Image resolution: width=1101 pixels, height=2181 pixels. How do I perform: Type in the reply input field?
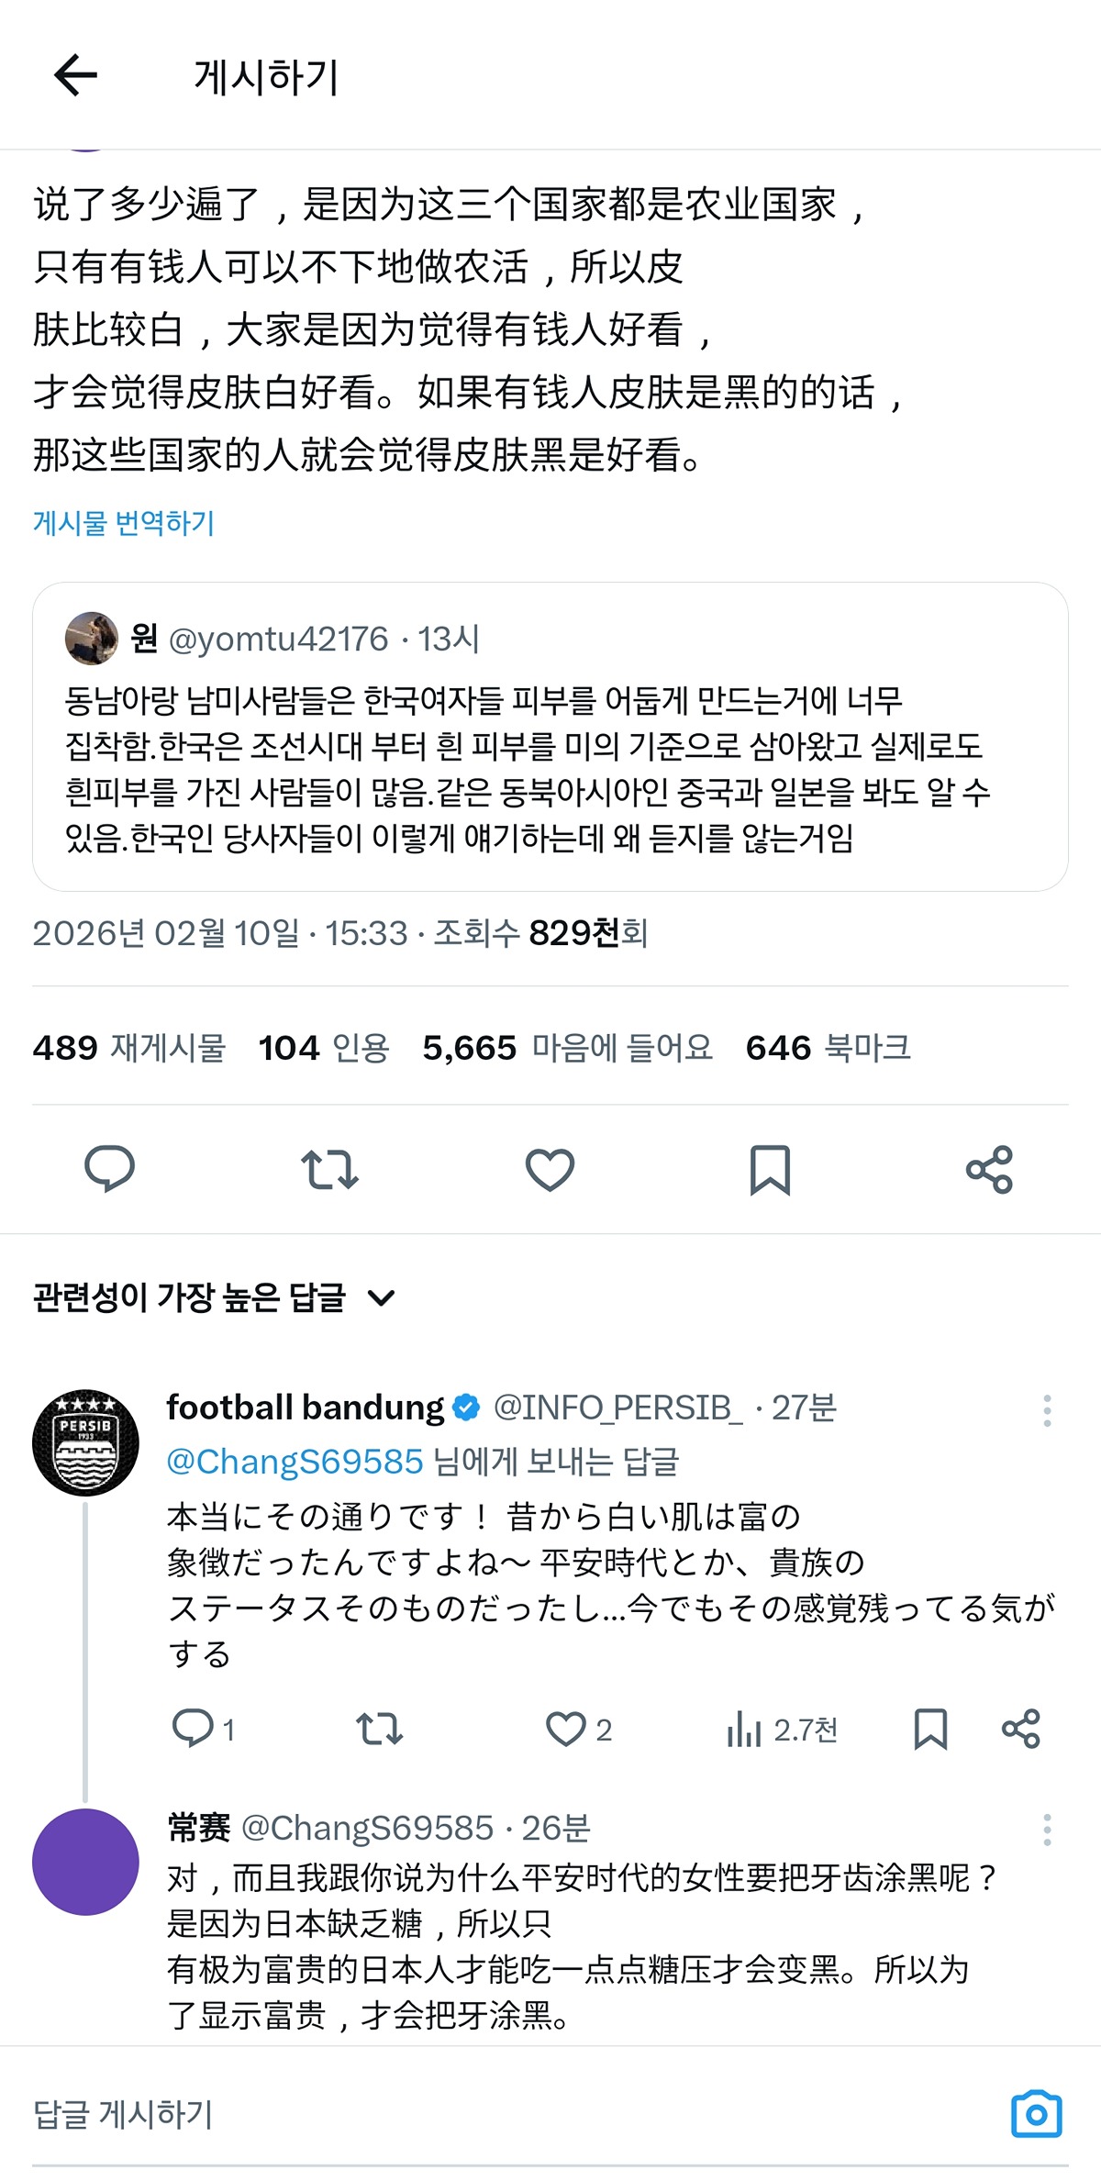pos(459,2113)
